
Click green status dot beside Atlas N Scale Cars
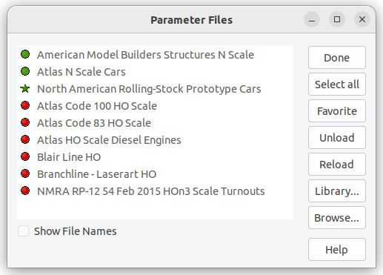pos(25,71)
